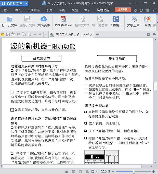This screenshot has height=174, width=158.
Task: Click 输出为PDF export icon
Action: [82, 21]
